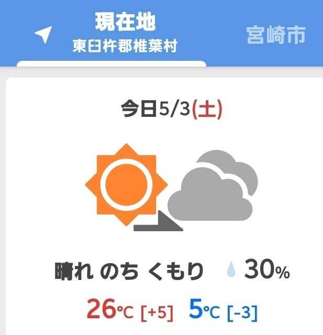Tap the 東臼杵郡椎葉村 location subtitle
323x335 pixels.
(x=125, y=47)
